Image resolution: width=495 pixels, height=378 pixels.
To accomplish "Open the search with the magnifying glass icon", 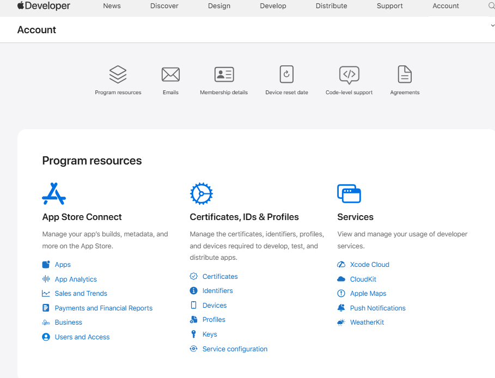I will (x=491, y=5).
